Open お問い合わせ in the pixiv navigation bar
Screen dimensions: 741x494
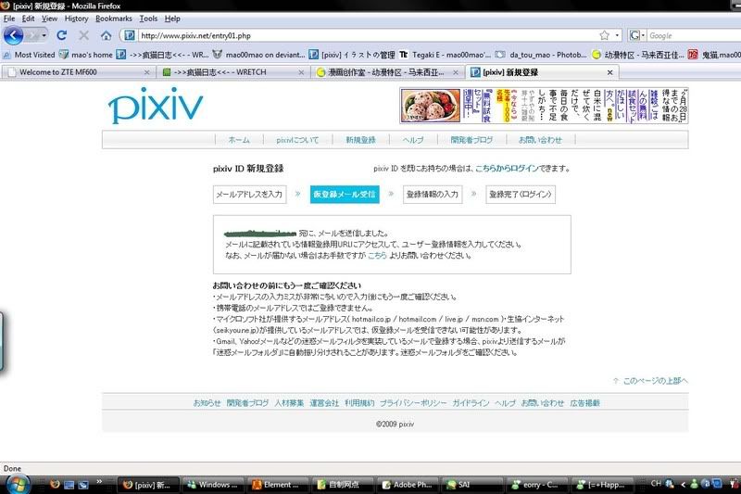540,140
